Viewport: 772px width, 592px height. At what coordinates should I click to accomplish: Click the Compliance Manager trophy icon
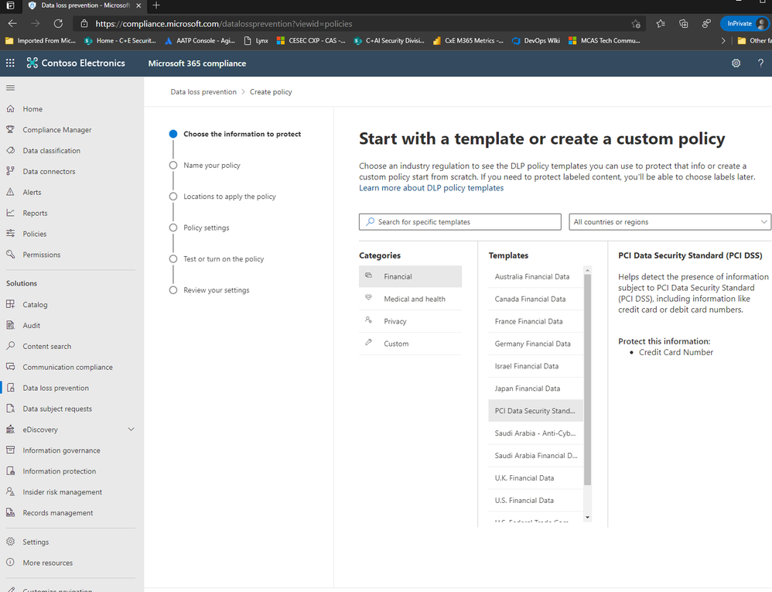coord(10,129)
